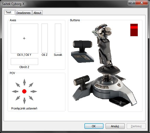Switch to the Test tab
The height and width of the screenshot is (133, 150).
10,12
